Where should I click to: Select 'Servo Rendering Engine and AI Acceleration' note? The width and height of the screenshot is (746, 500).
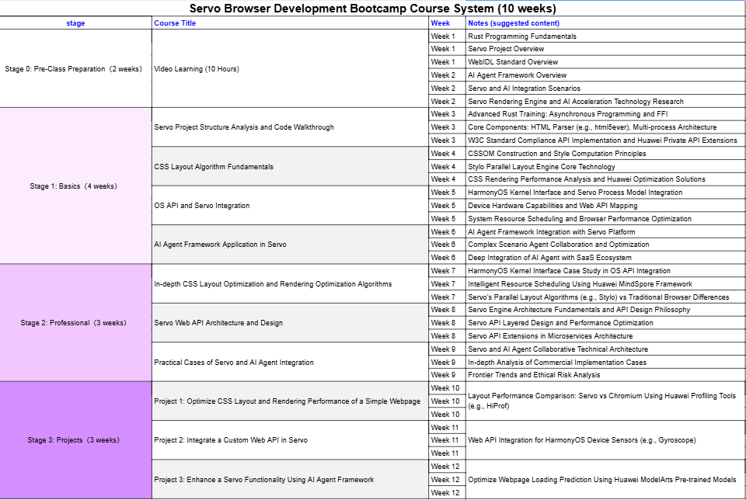pos(605,101)
